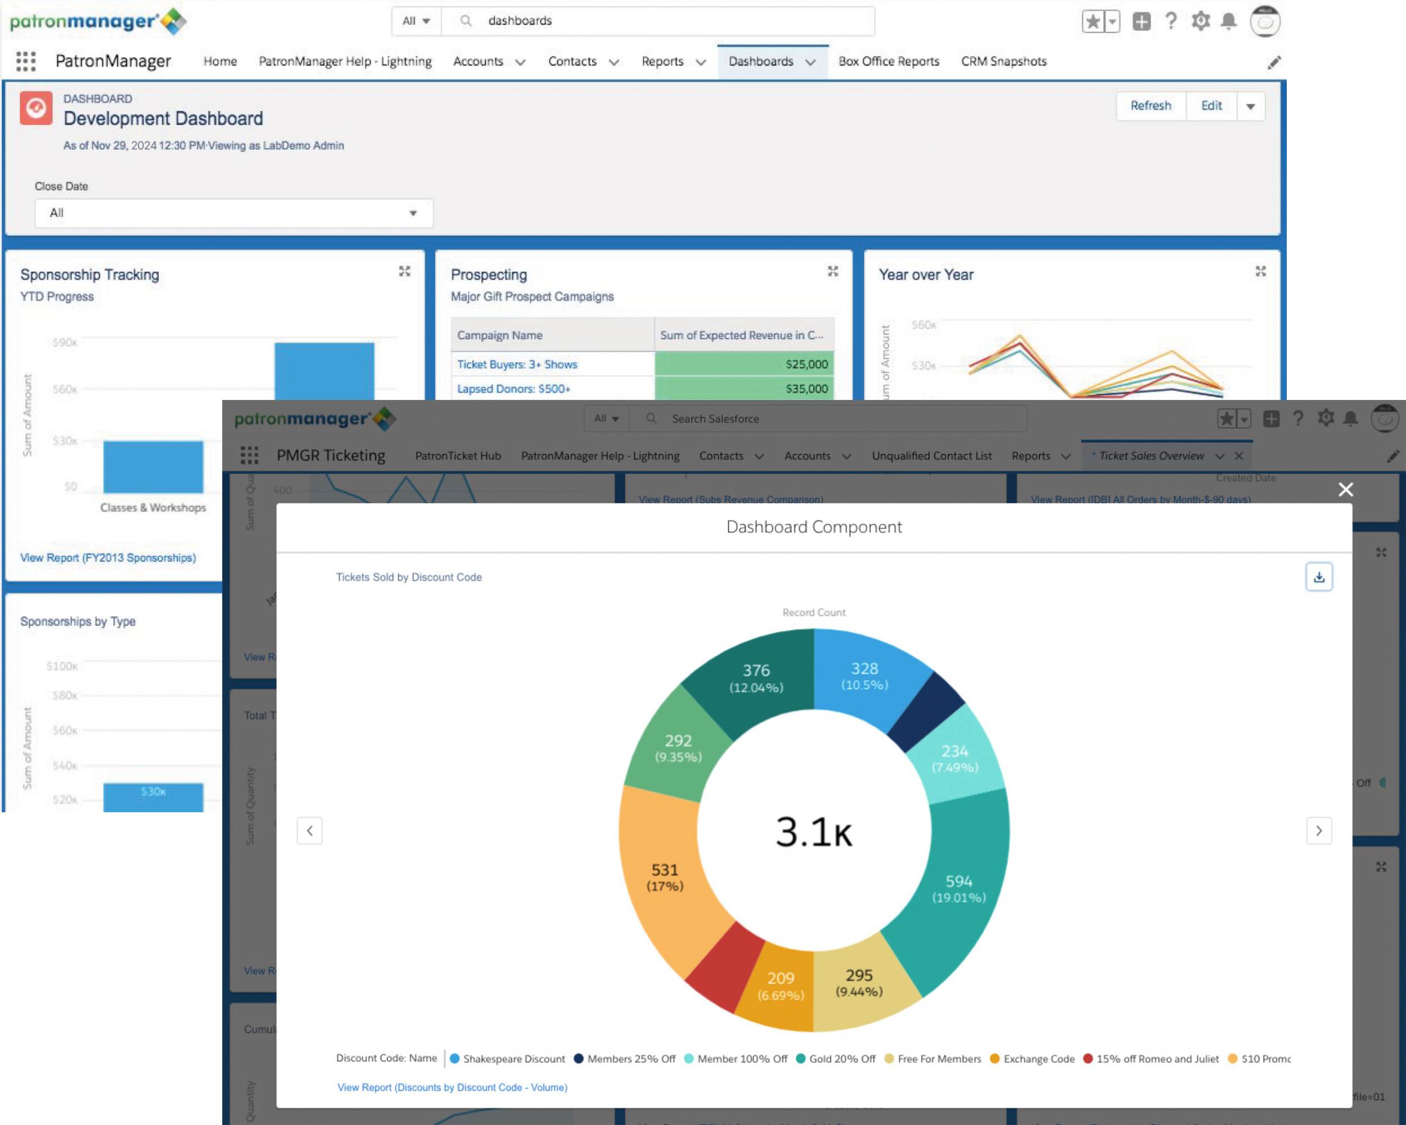Edit navigation items with the pencil icon
1406x1125 pixels.
[1274, 62]
